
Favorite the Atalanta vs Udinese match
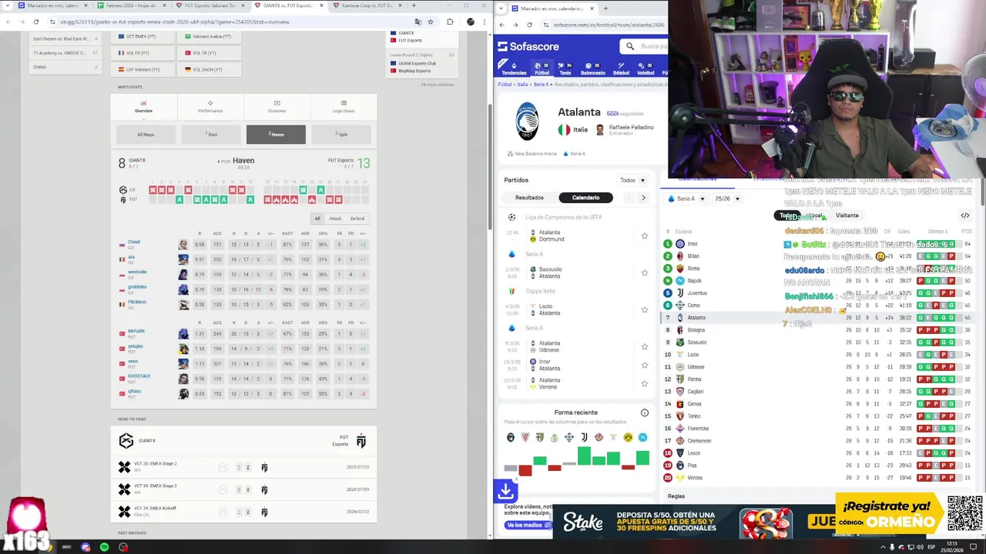pos(645,346)
